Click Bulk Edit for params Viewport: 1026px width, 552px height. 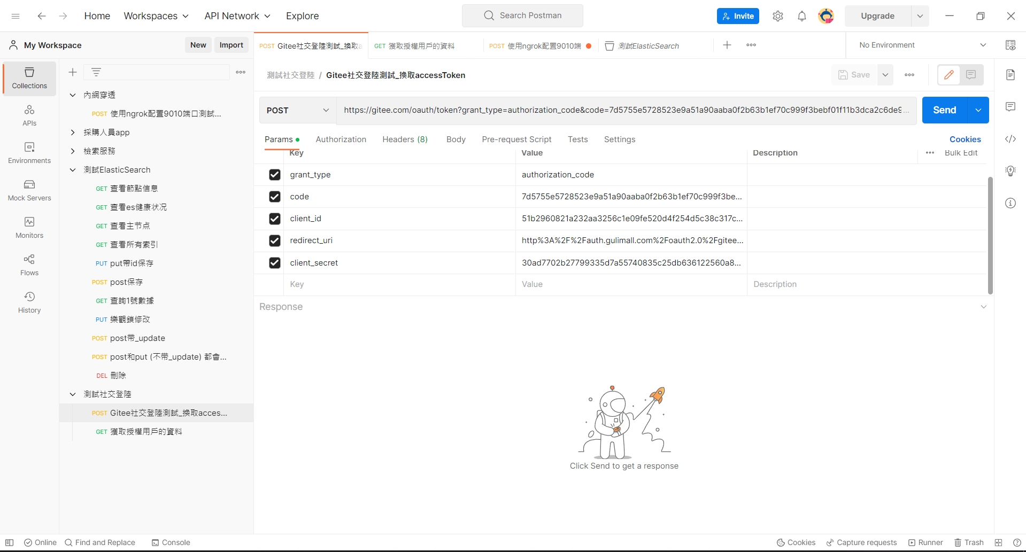[961, 153]
